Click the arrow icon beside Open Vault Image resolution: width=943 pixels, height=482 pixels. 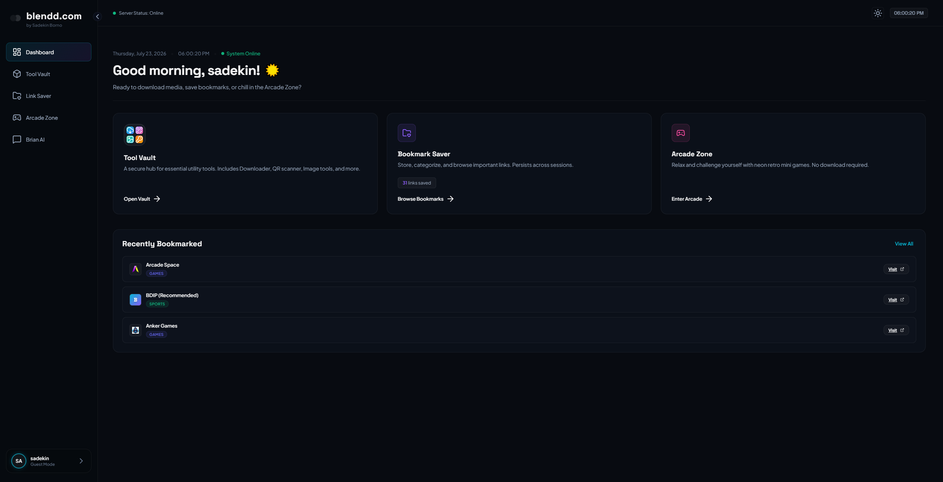coord(157,199)
